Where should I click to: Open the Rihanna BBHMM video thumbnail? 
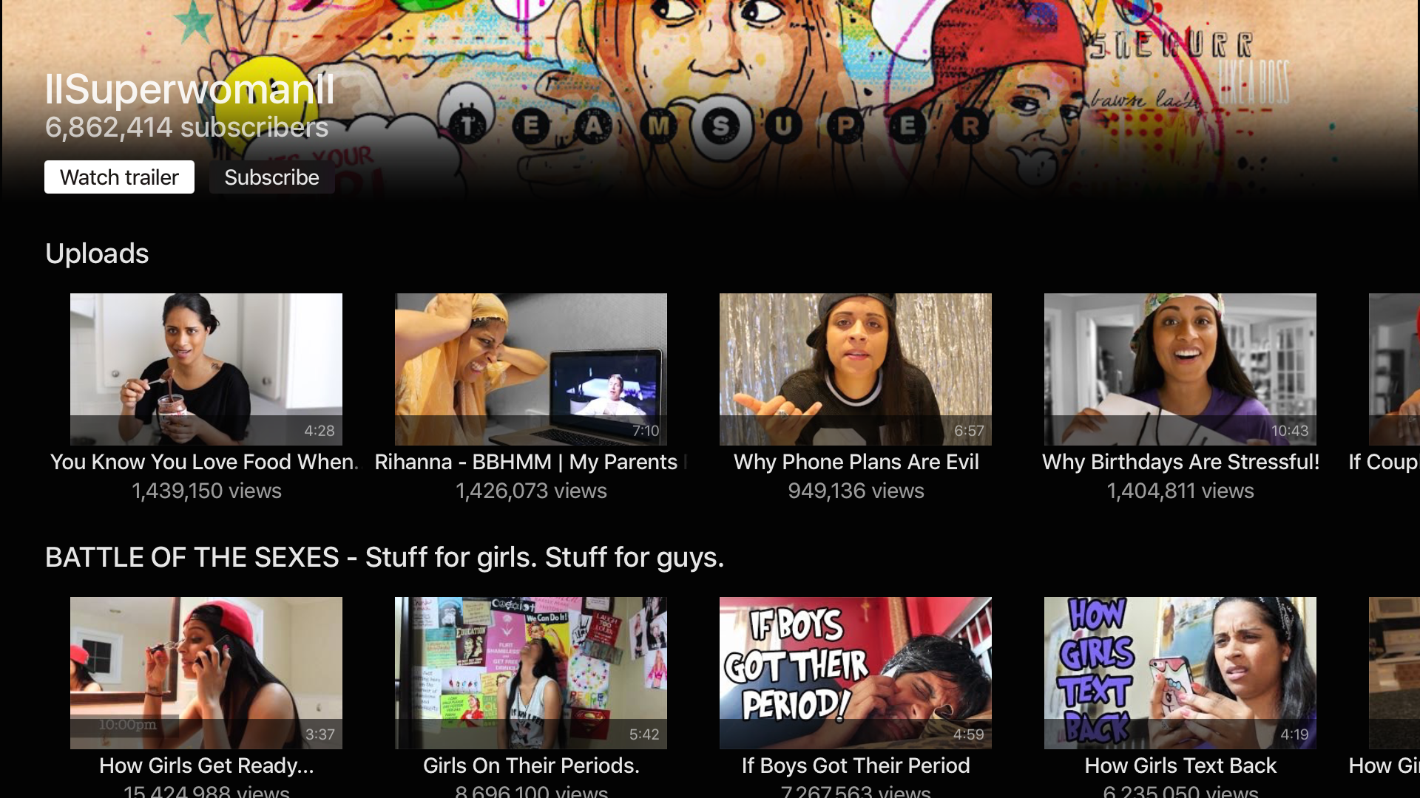click(x=530, y=369)
